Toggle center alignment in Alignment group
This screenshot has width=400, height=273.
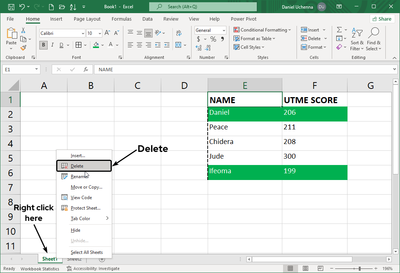[x=139, y=45]
